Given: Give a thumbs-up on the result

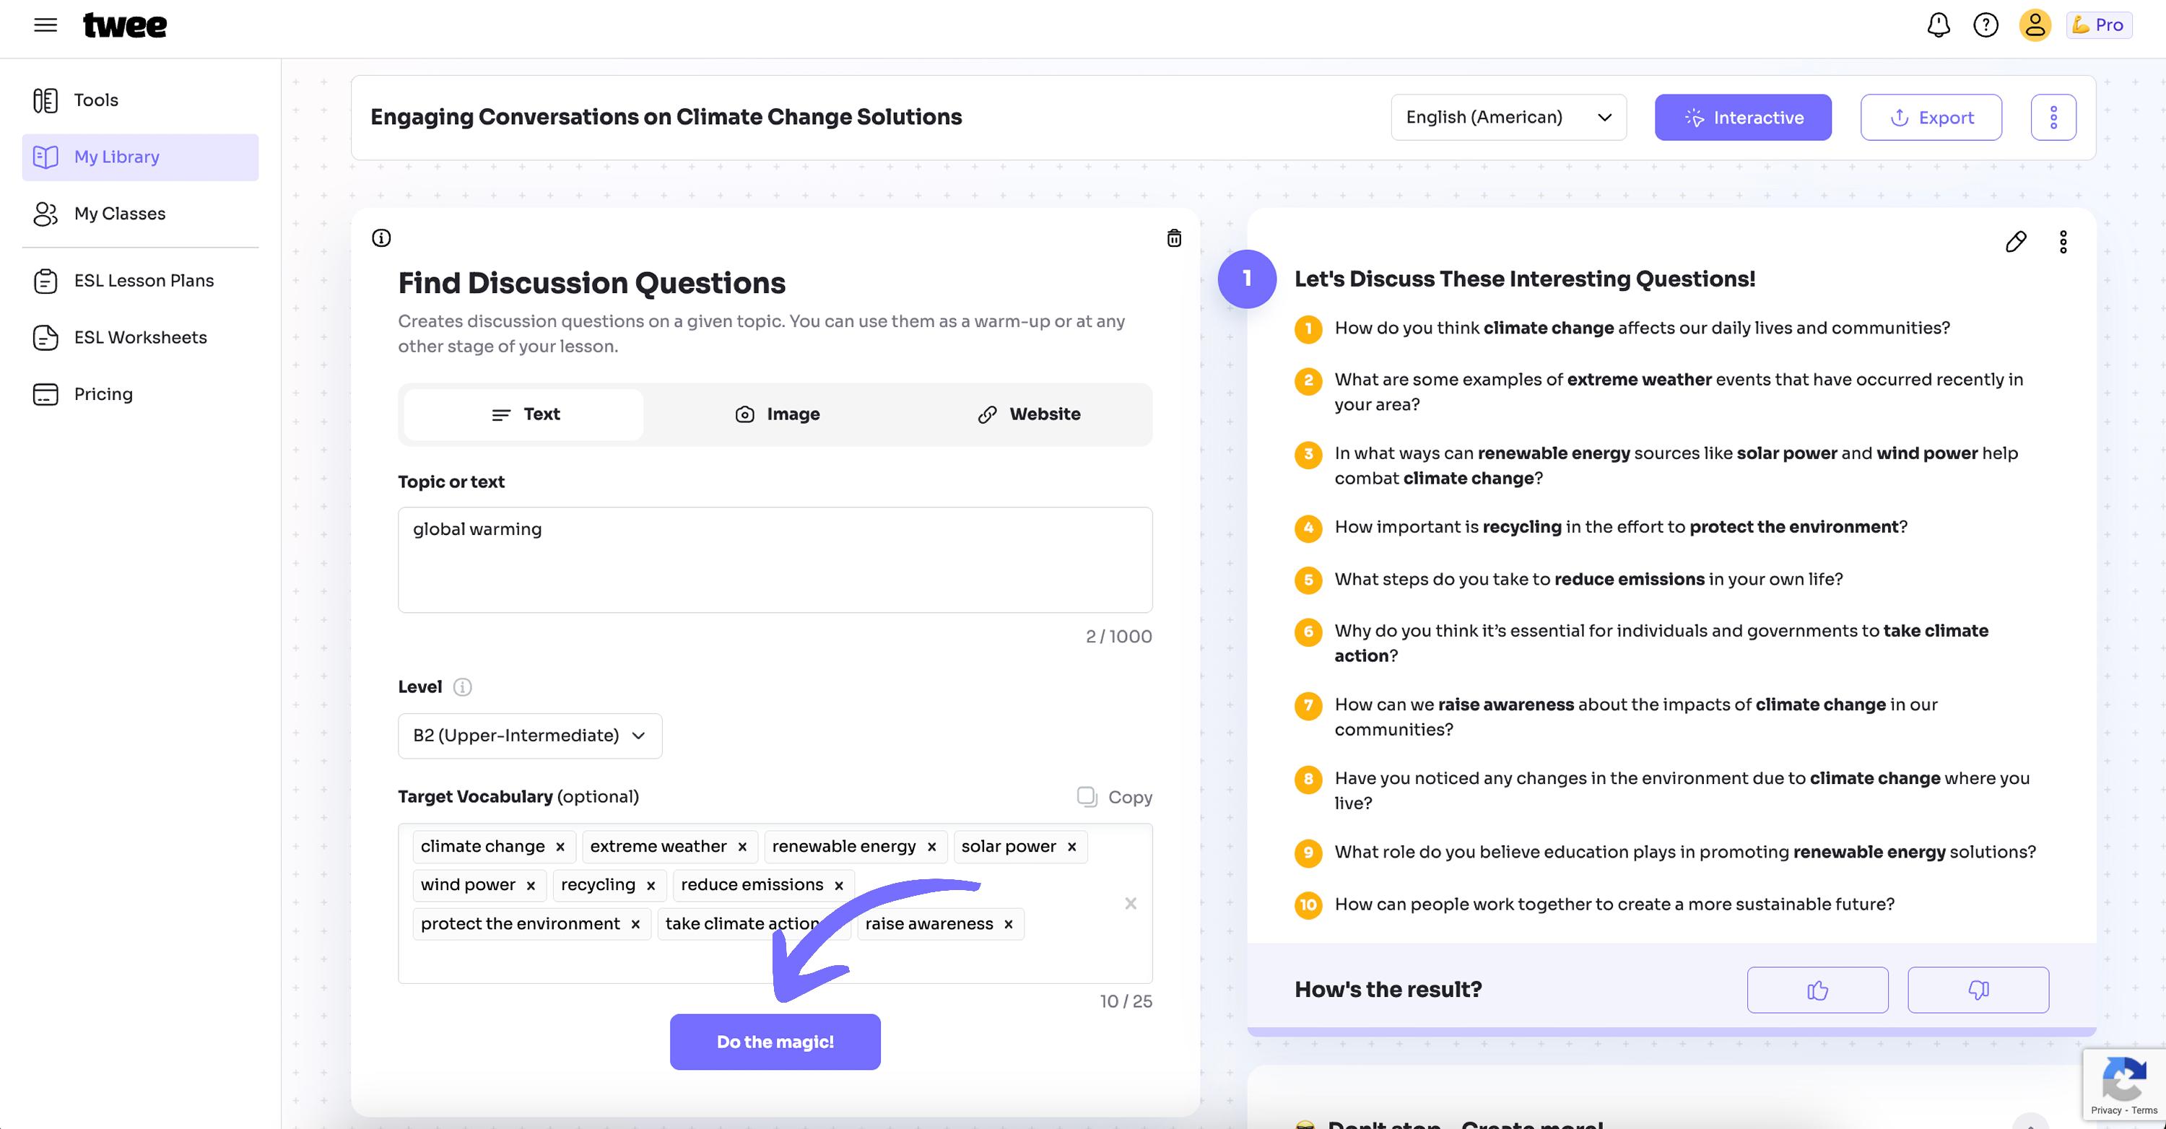Looking at the screenshot, I should point(1817,990).
